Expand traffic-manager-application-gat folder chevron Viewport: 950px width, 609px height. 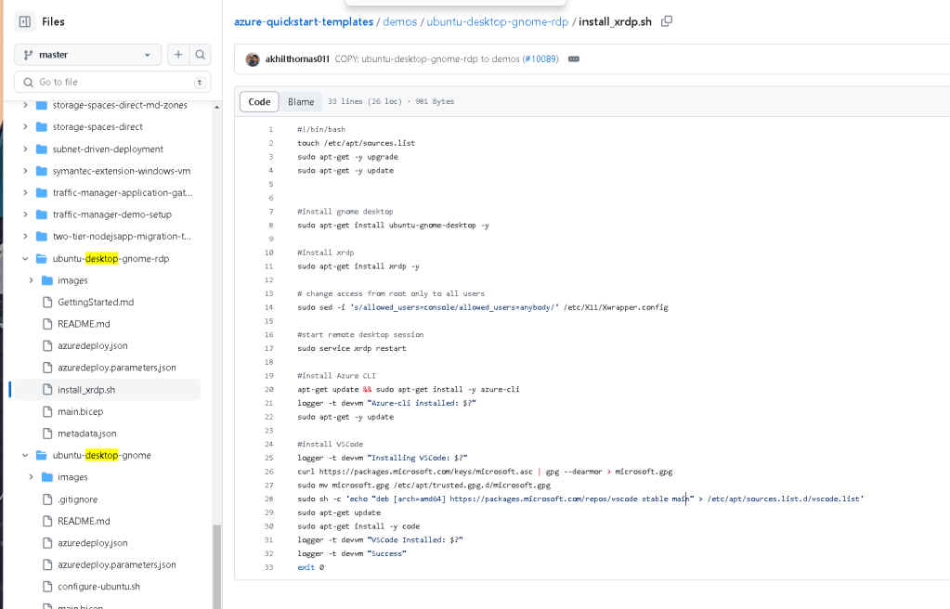(x=25, y=193)
